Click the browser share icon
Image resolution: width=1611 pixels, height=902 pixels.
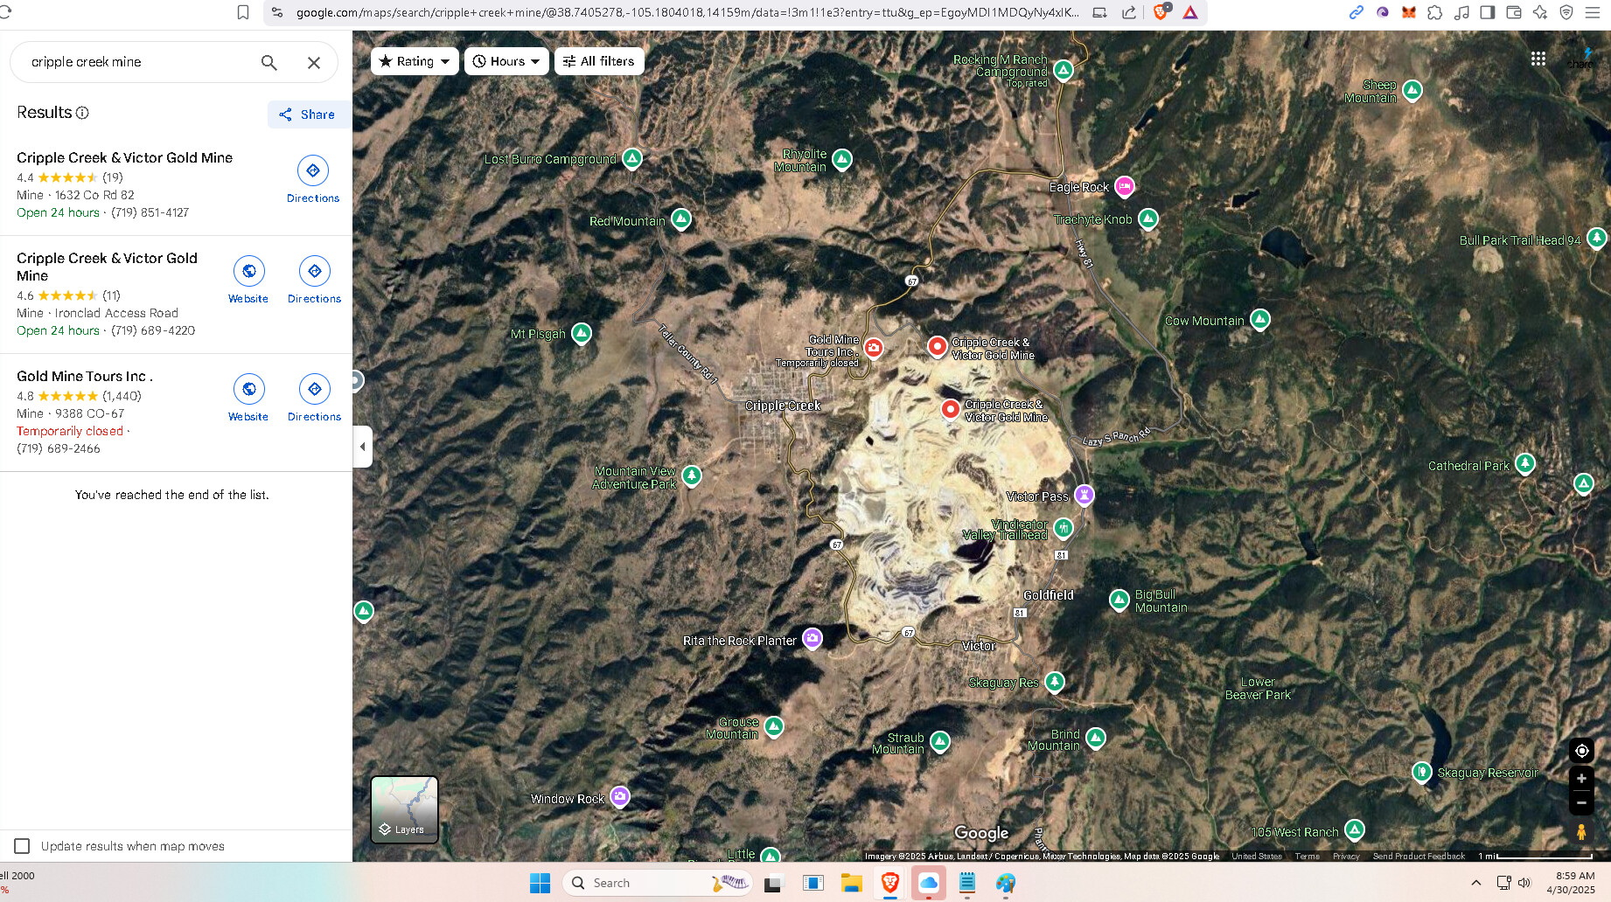pyautogui.click(x=1129, y=12)
